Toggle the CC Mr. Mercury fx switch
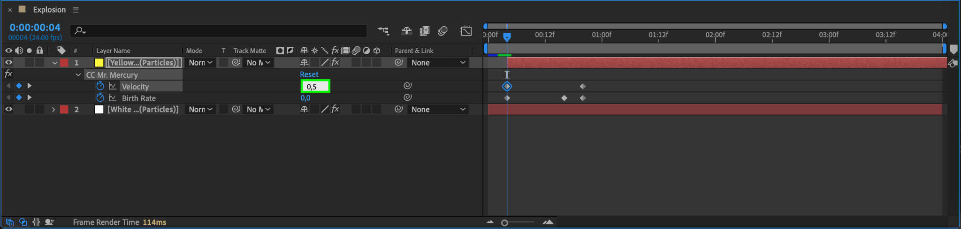 (8, 74)
